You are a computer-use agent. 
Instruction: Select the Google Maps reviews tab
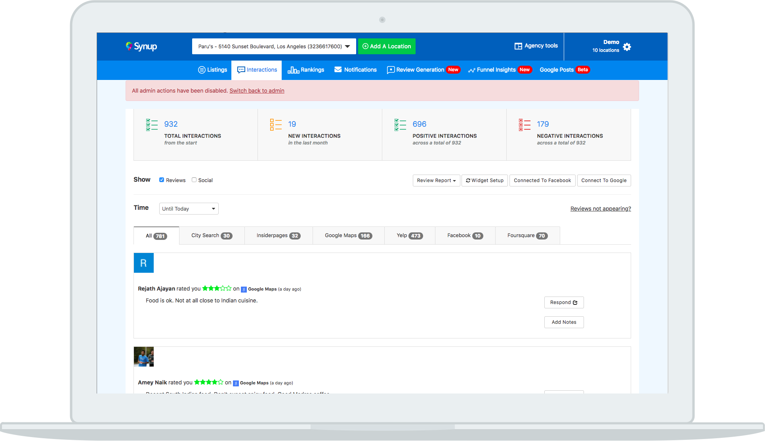[348, 236]
